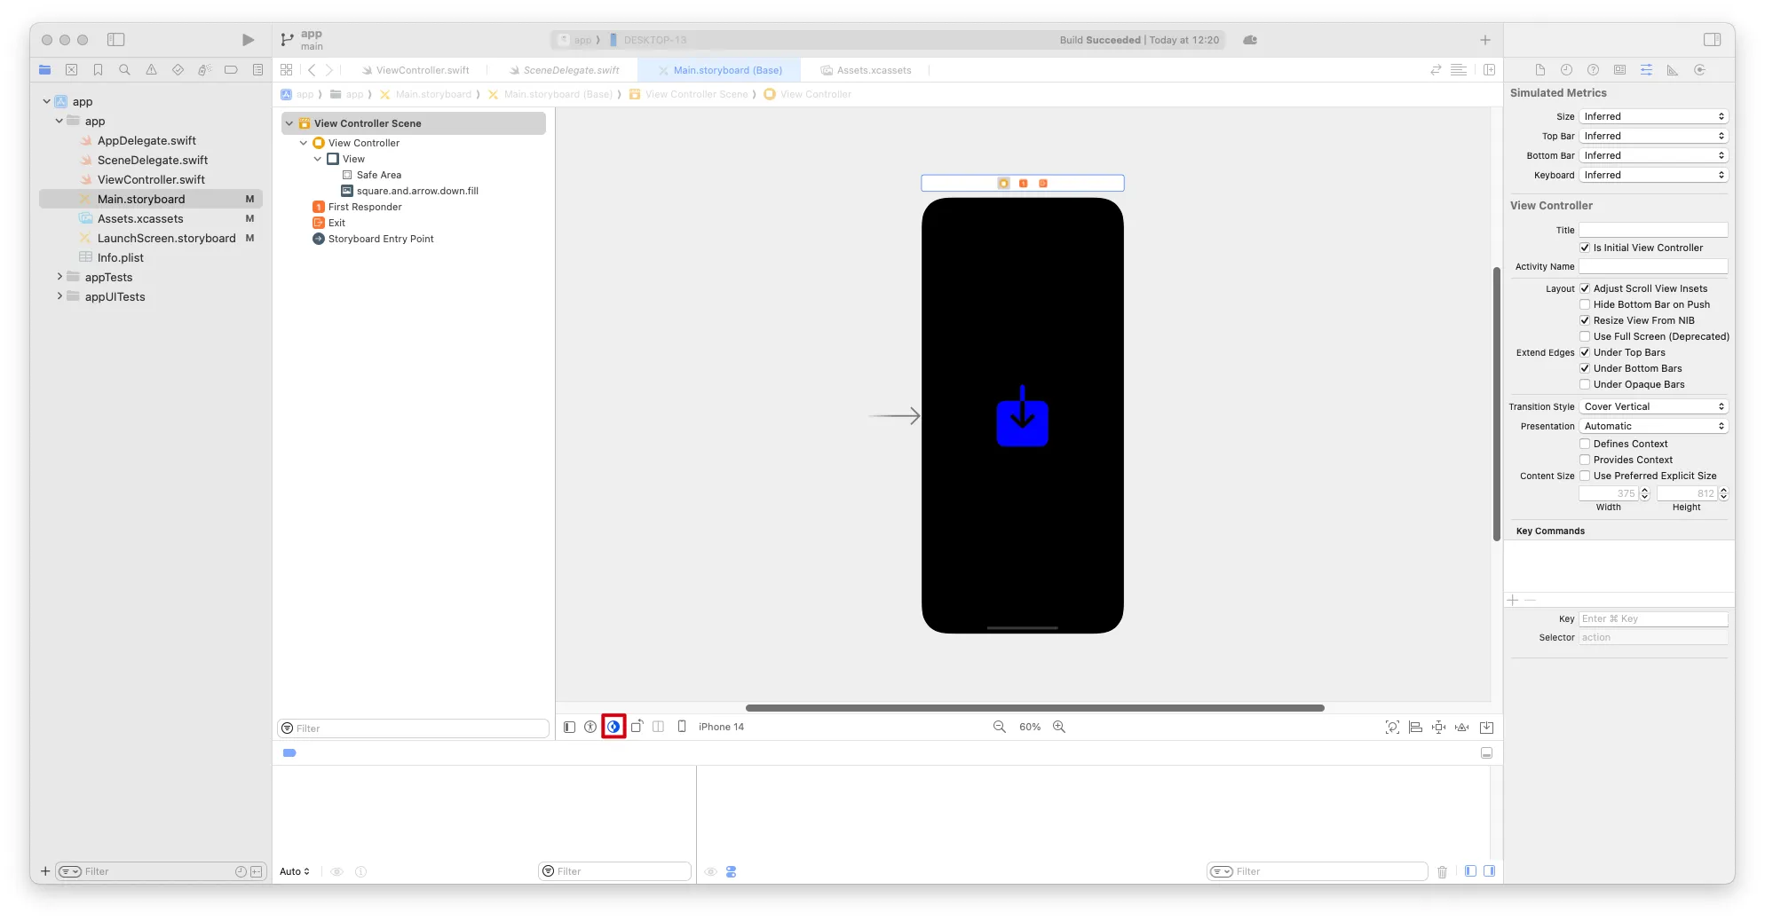Switch the canvas orientation
Viewport: 1765px width, 921px height.
click(637, 727)
